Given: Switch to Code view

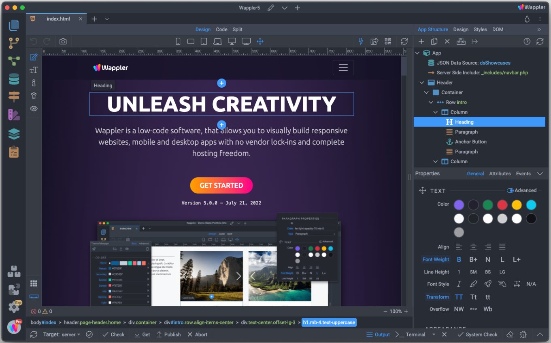Looking at the screenshot, I should point(221,29).
